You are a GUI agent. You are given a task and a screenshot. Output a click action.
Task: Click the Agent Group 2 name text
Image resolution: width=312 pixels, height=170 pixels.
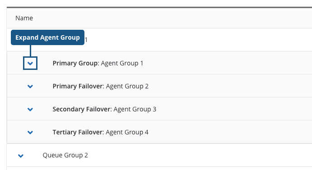pyautogui.click(x=127, y=86)
